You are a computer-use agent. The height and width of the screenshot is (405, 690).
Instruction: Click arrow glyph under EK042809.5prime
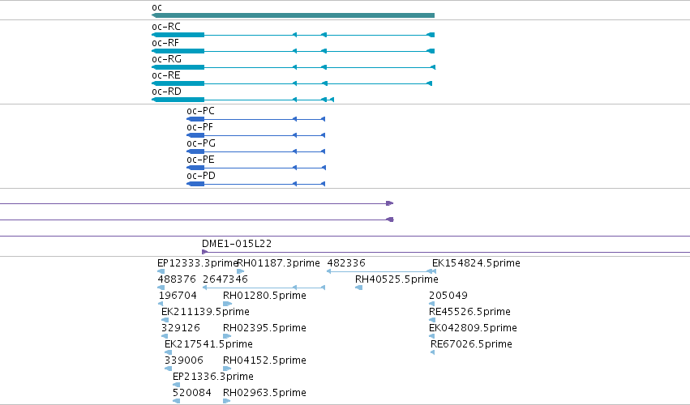[431, 336]
